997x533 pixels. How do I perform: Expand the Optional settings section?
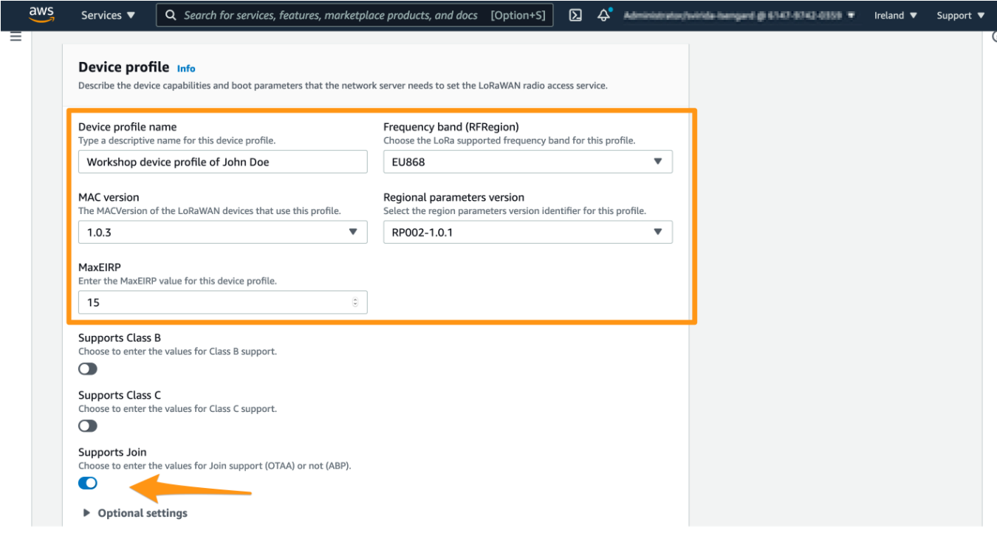[135, 513]
